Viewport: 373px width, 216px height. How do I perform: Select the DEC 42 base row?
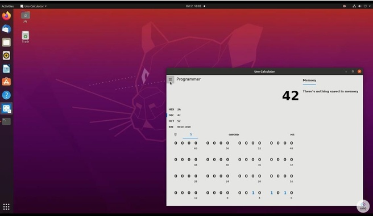pyautogui.click(x=233, y=115)
